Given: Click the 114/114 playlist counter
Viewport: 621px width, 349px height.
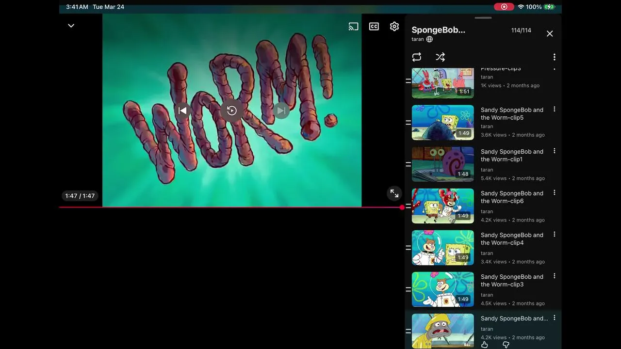Looking at the screenshot, I should pos(521,31).
